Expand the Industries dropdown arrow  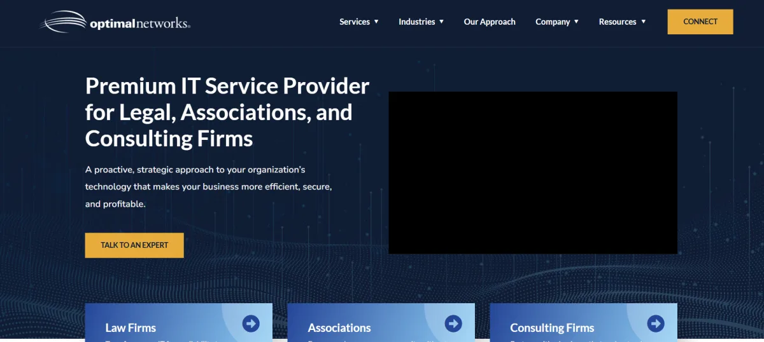pyautogui.click(x=442, y=22)
